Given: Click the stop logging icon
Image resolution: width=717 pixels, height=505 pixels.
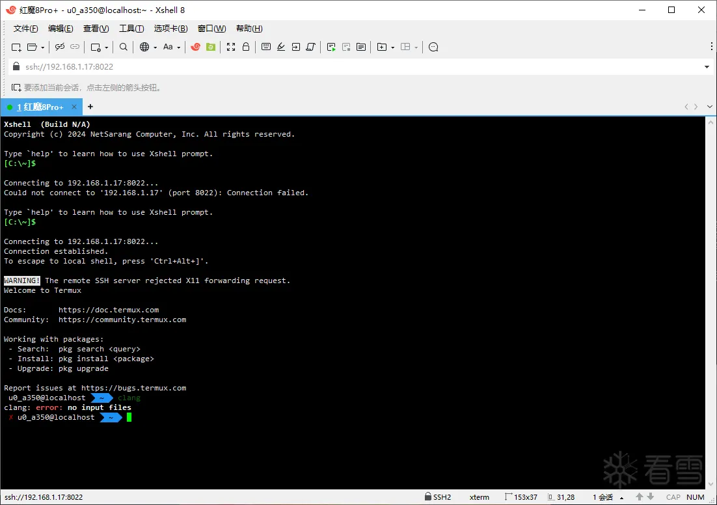Looking at the screenshot, I should [x=346, y=47].
